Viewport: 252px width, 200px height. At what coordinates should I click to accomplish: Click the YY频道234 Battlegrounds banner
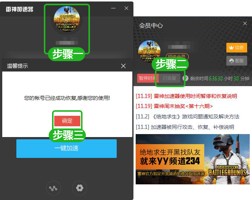tap(193, 159)
